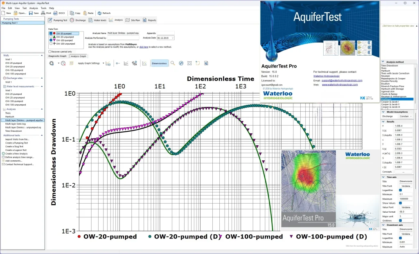Select Time Drawdown analysis in sidebar

click(x=14, y=131)
